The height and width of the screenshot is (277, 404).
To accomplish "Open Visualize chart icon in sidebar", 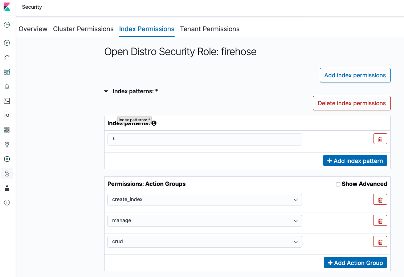I will [x=7, y=57].
